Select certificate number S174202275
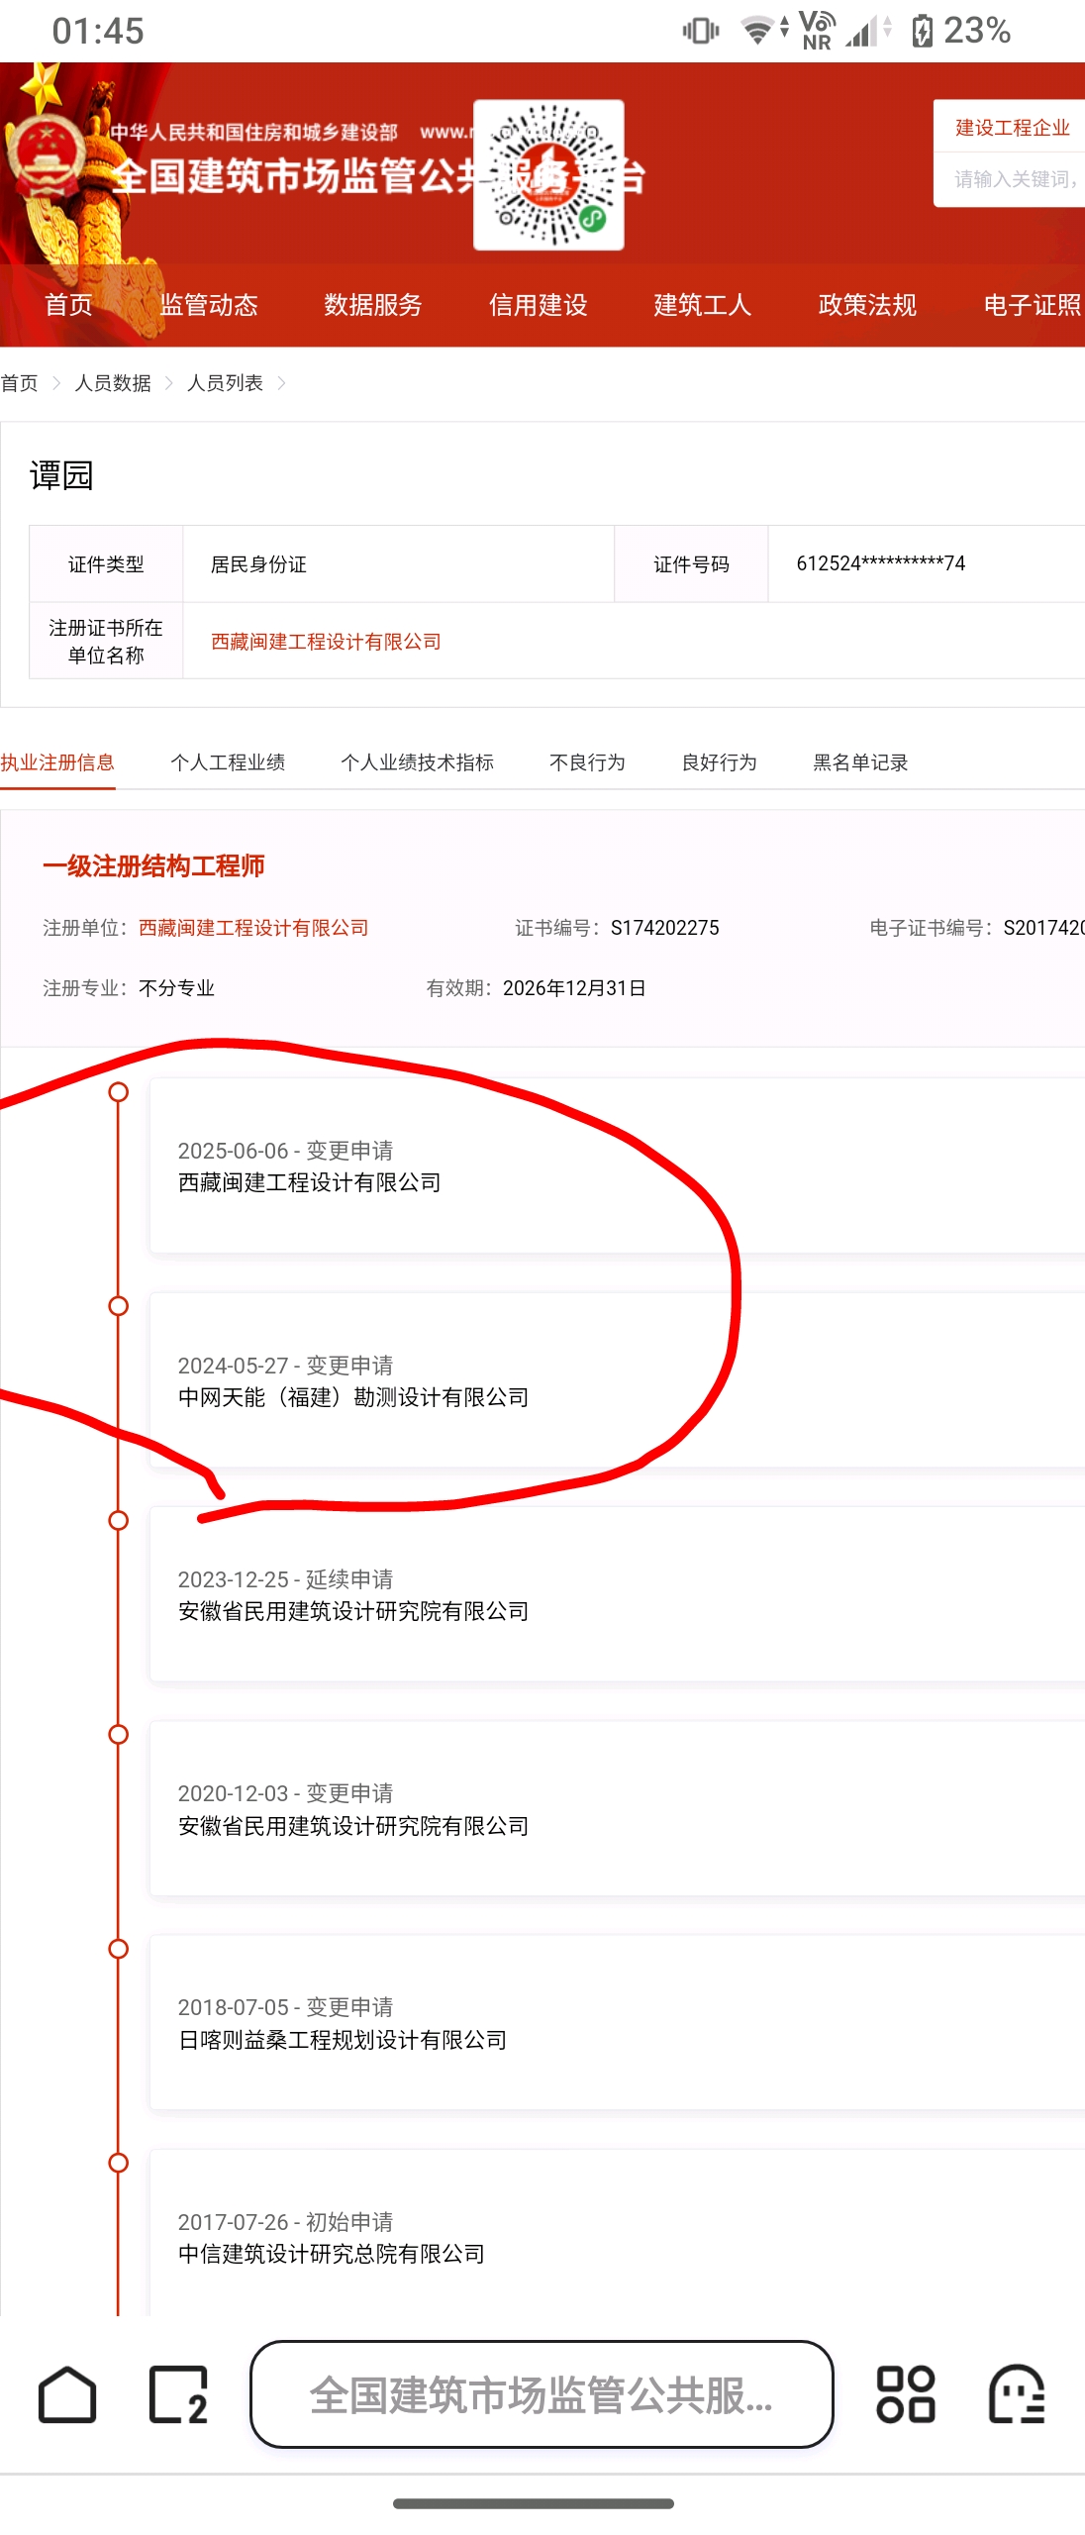The height and width of the screenshot is (2535, 1085). 665,928
